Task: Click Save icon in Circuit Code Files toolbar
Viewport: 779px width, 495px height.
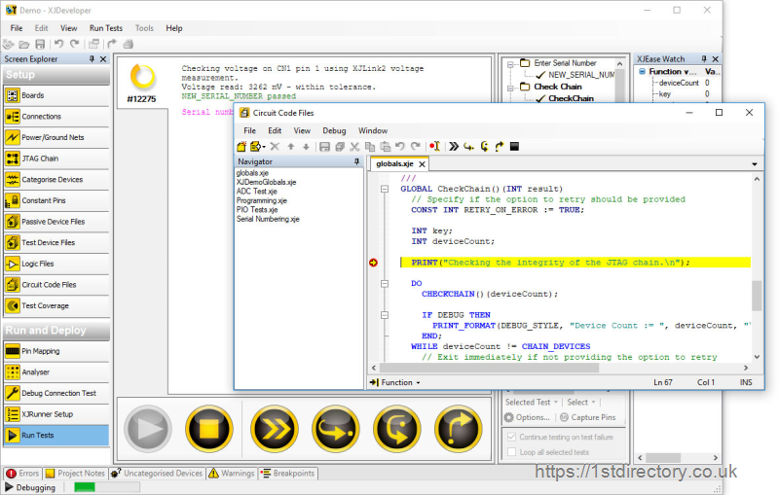Action: (324, 146)
